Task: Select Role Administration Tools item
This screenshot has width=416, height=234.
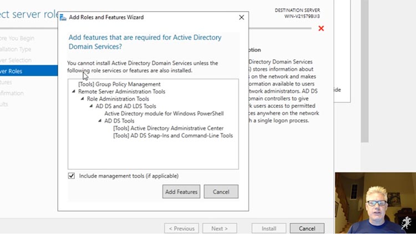Action: [x=118, y=98]
